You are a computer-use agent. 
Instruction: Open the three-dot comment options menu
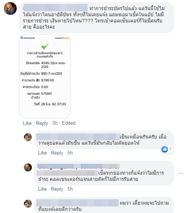coord(181,173)
